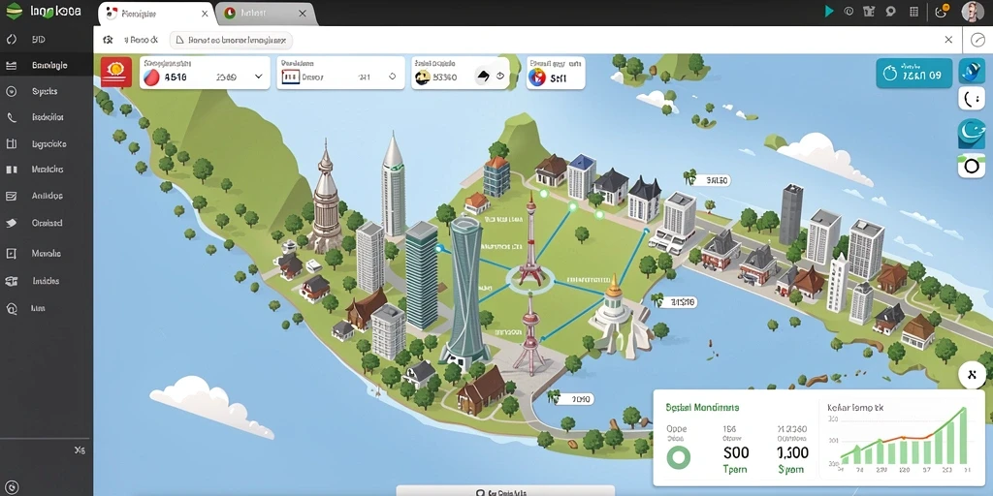Click the tallest green bar in chart

click(963, 437)
